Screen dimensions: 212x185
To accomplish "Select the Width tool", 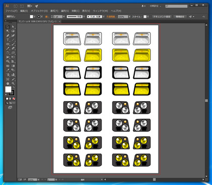I will point(8,57).
